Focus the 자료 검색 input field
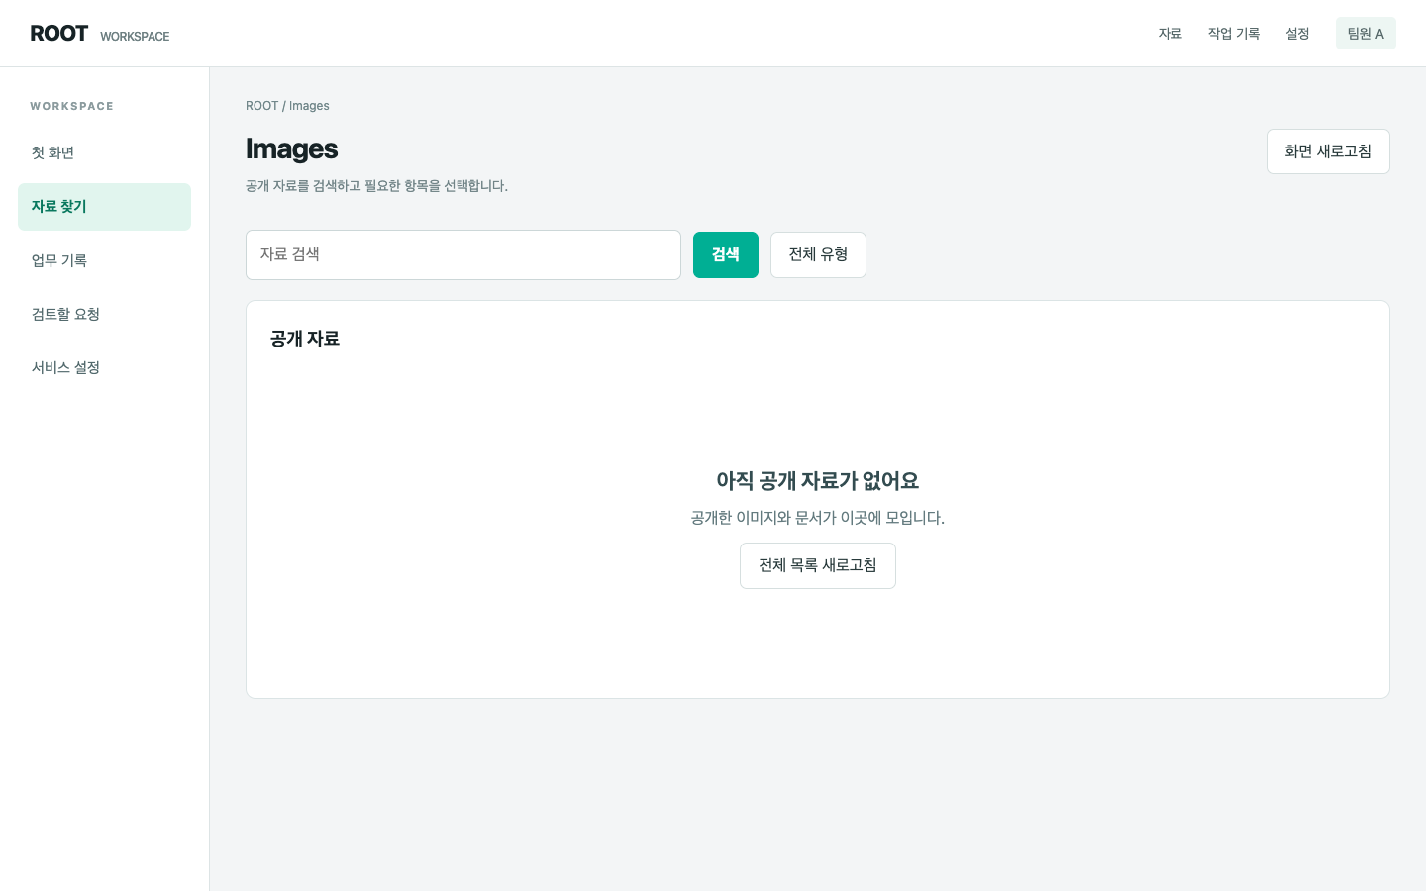The height and width of the screenshot is (891, 1426). pos(463,254)
